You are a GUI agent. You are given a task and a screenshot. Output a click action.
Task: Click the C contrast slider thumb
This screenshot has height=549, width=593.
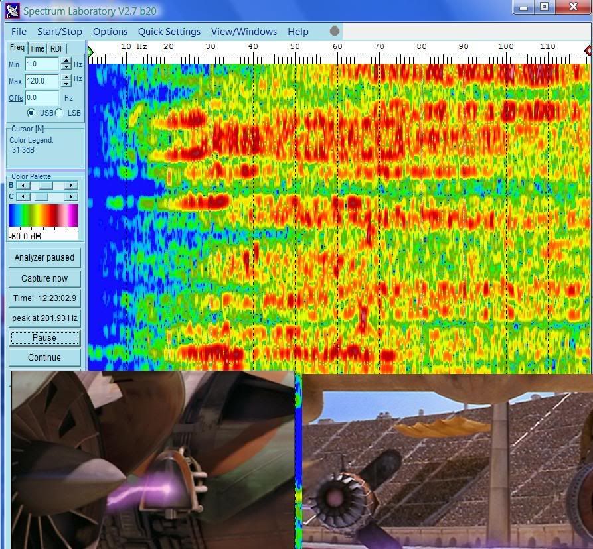(x=42, y=197)
